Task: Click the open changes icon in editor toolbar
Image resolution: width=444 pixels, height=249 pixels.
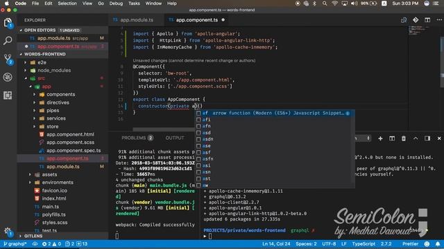Action: pyautogui.click(x=404, y=20)
